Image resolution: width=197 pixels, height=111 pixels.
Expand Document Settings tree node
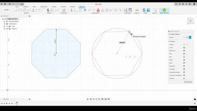pyautogui.click(x=5, y=21)
